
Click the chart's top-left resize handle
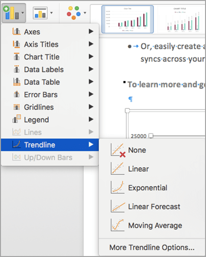[x=127, y=111]
